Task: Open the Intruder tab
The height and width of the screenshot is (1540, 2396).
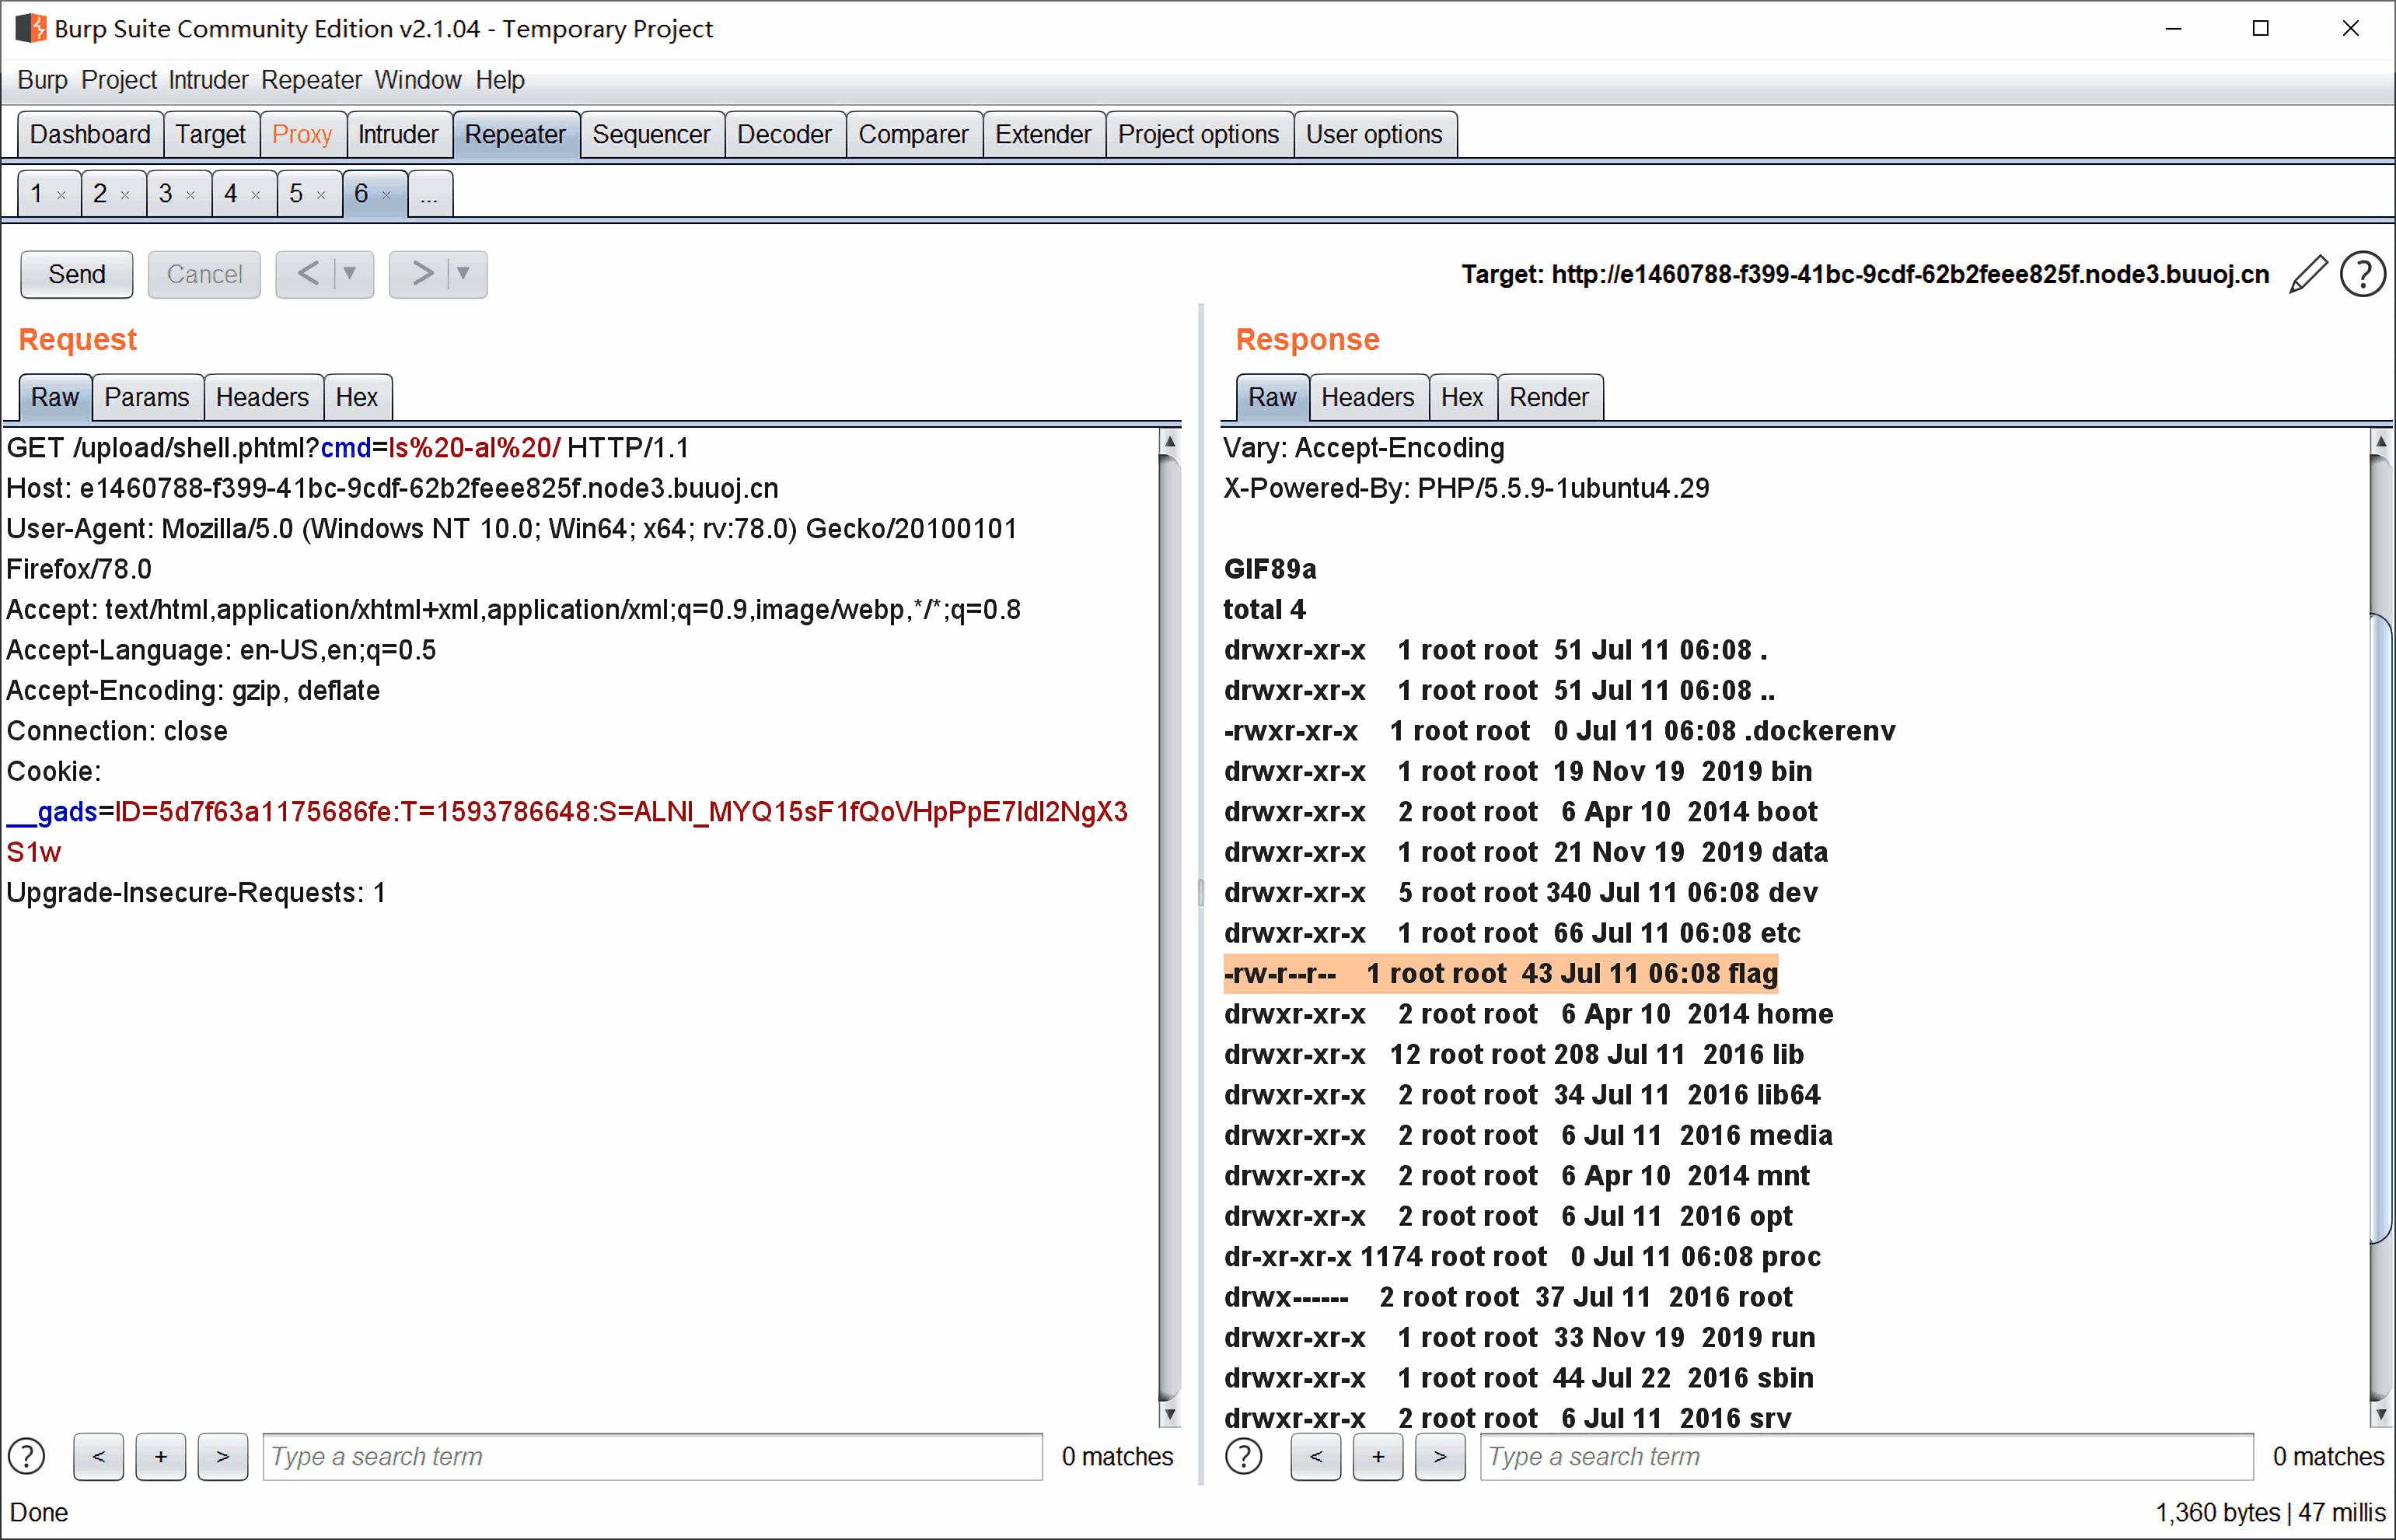Action: pyautogui.click(x=398, y=134)
